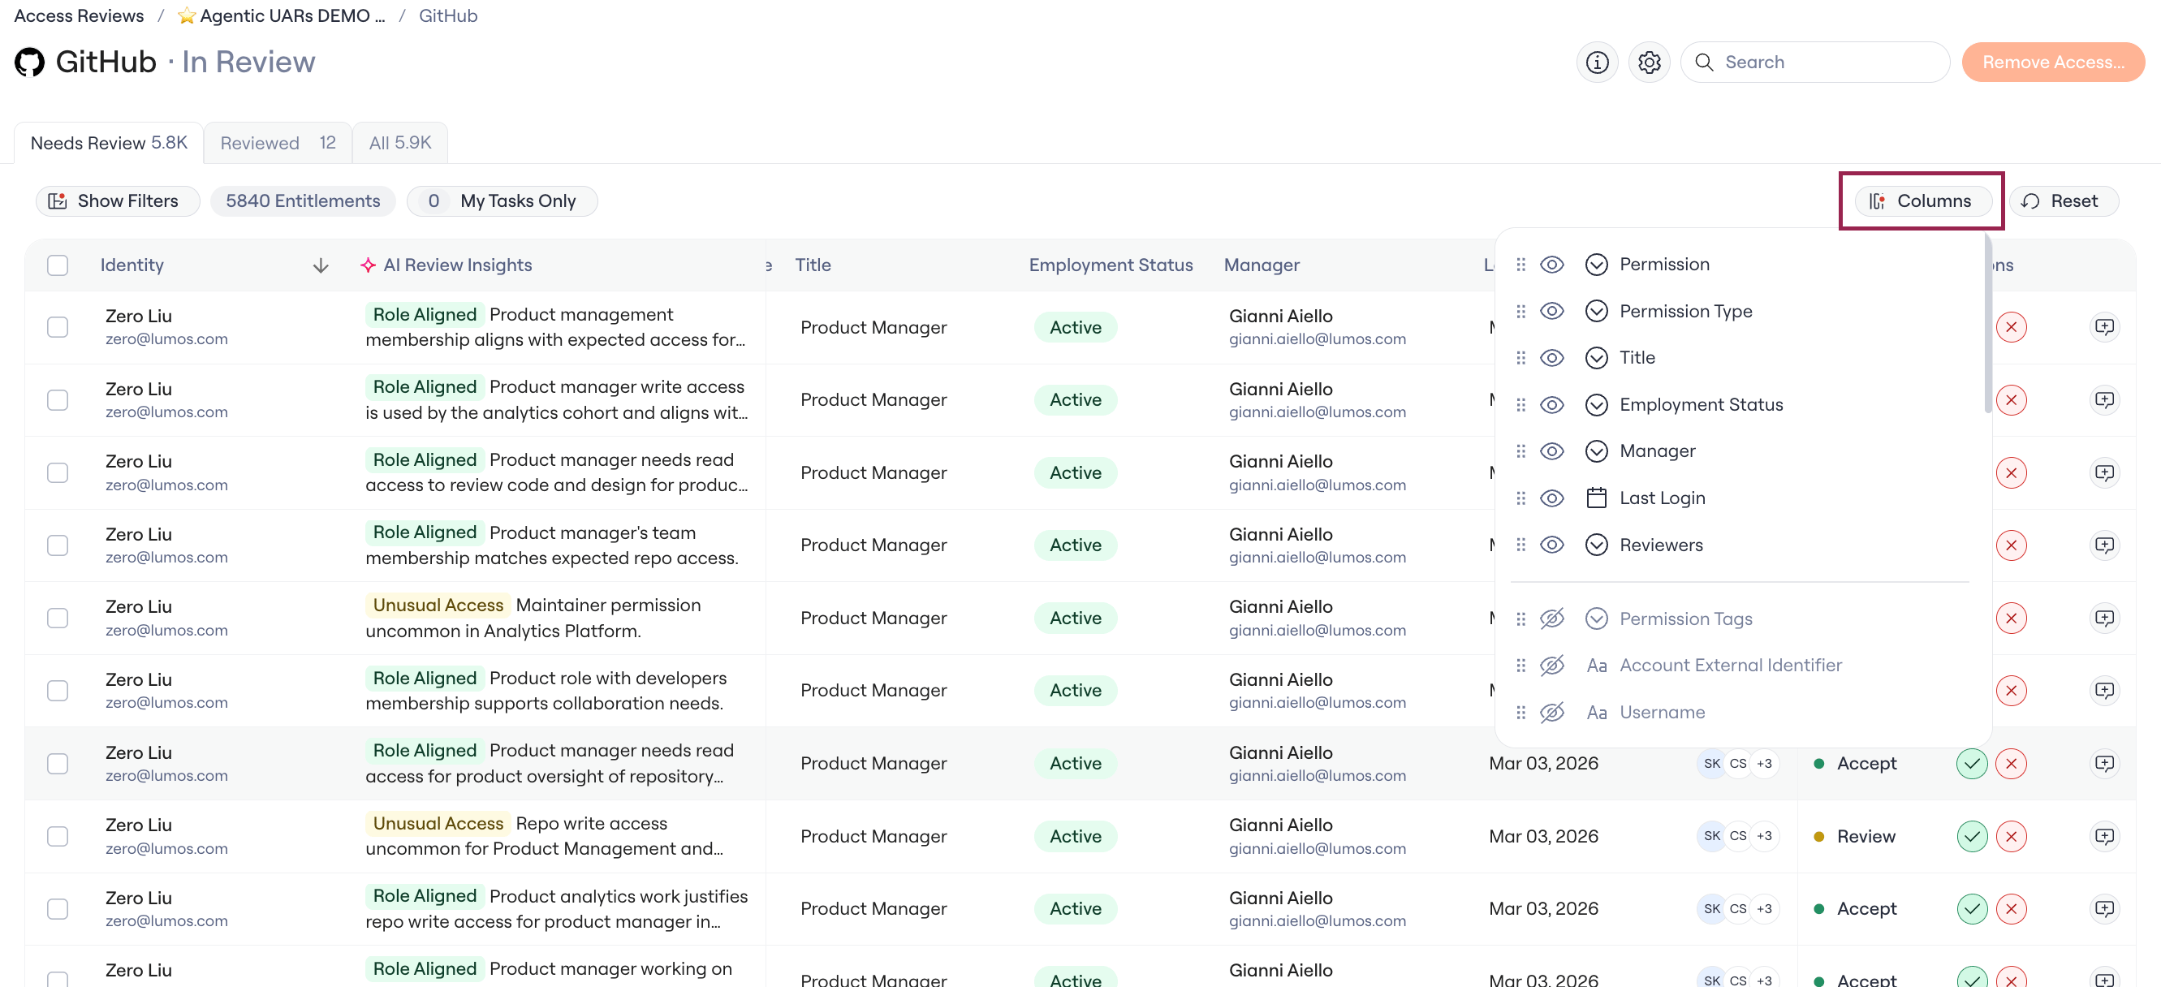Click the Reset button
2161x987 pixels.
[x=2064, y=201]
